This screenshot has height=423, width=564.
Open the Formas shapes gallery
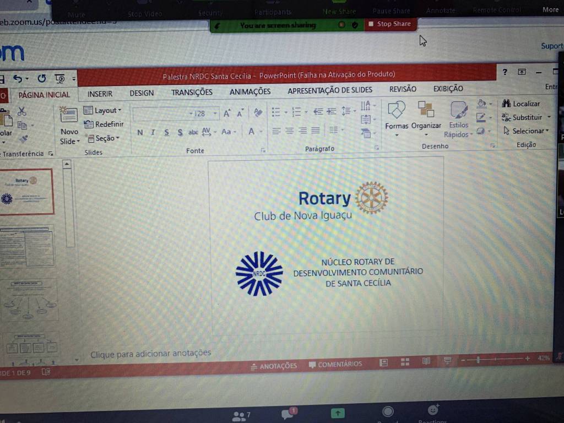(396, 110)
